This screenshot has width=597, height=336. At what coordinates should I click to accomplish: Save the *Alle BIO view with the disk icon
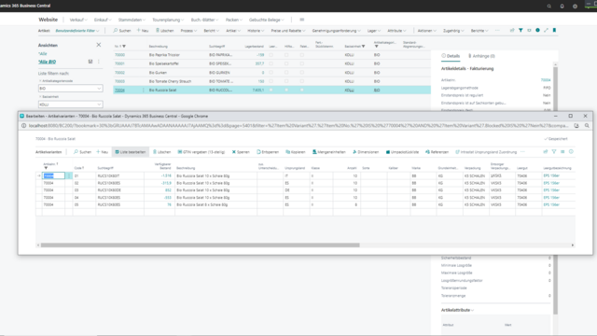point(90,62)
